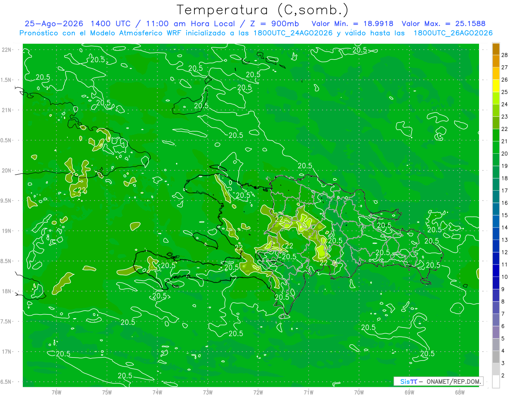This screenshot has width=516, height=398.
Task: Click the 'Temperatura (C,somb.)' title
Action: [x=263, y=10]
